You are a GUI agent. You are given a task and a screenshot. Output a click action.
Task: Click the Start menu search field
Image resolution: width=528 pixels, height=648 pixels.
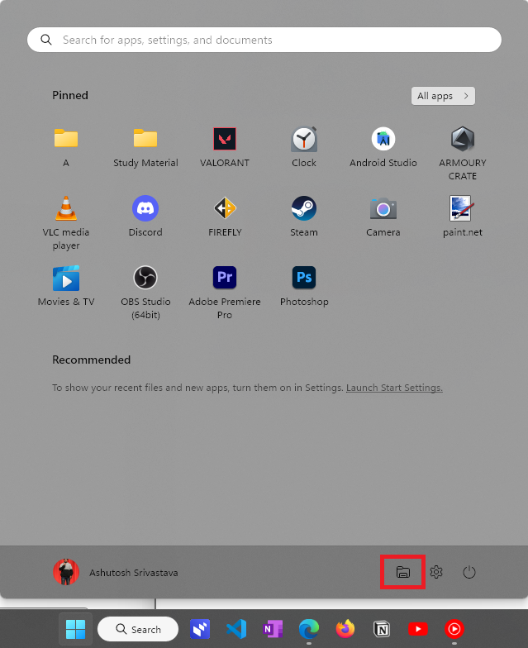[264, 40]
